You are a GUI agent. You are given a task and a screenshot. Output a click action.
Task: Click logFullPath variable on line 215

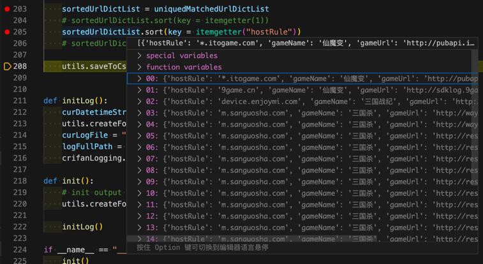click(87, 147)
